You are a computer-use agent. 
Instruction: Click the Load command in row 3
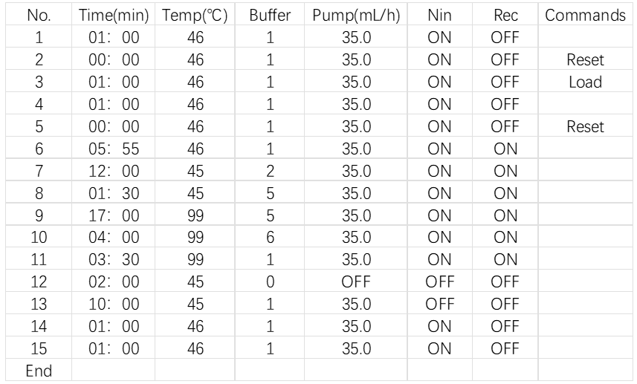tap(585, 82)
